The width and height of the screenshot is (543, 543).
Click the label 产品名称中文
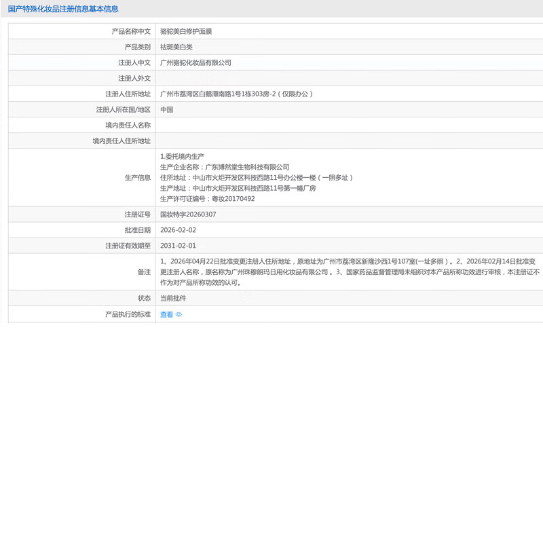point(131,31)
